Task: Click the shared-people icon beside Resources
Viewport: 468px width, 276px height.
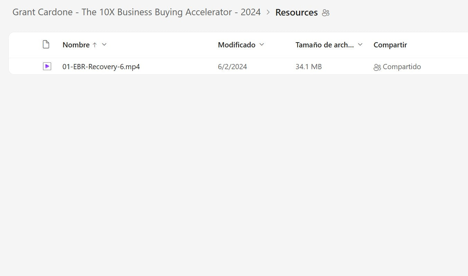Action: click(x=325, y=13)
